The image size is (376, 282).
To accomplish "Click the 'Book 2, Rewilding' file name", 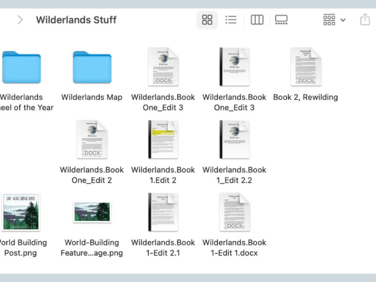I will coord(305,97).
